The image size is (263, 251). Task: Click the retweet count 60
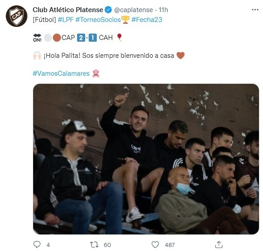click(108, 245)
